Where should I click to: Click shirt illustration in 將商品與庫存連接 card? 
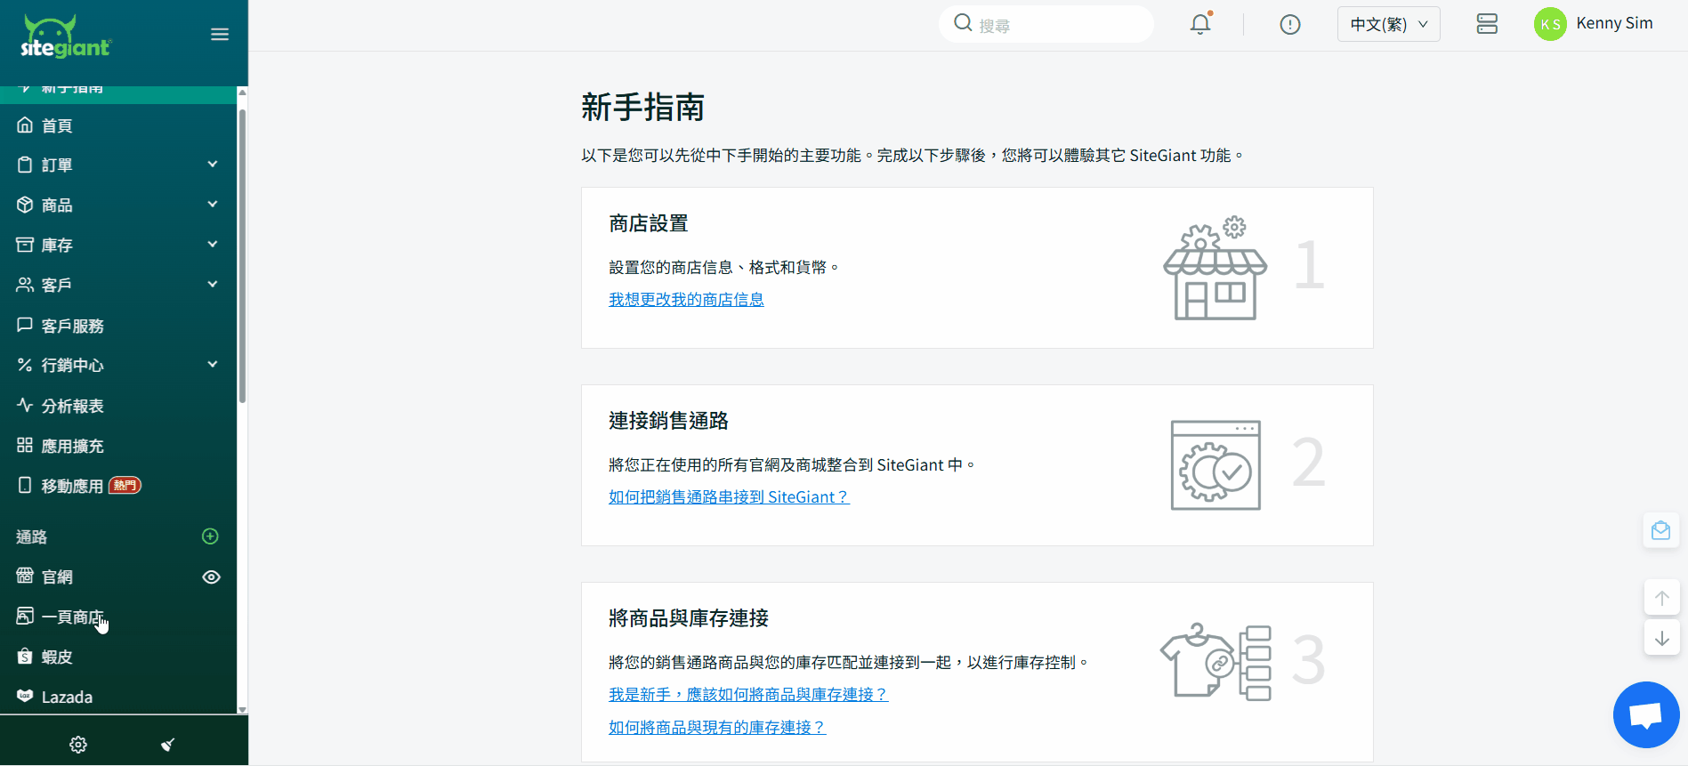click(1216, 663)
